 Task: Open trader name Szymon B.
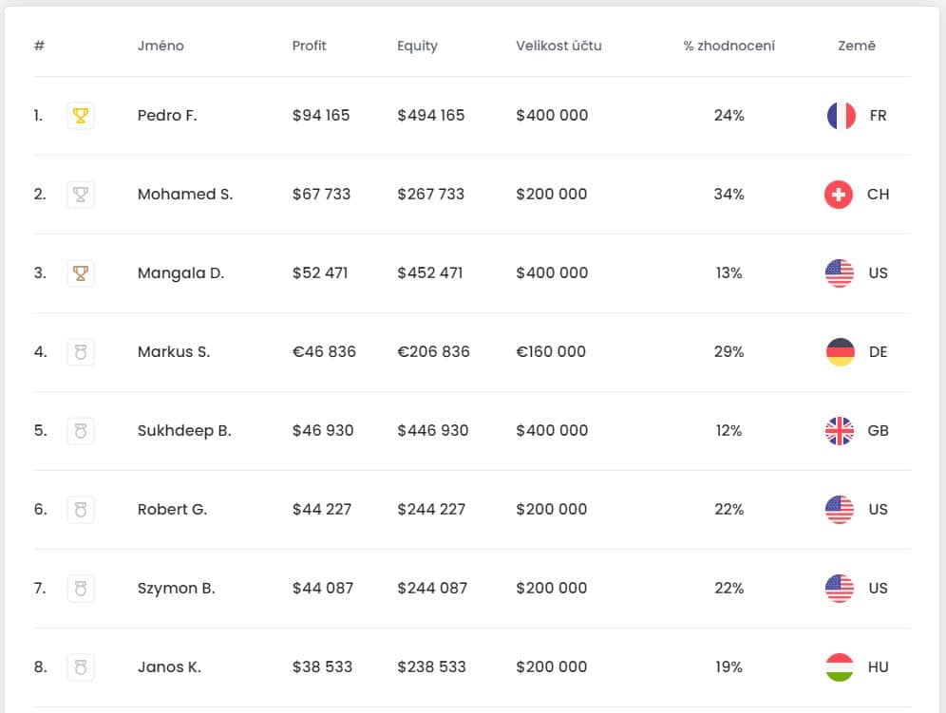click(176, 588)
